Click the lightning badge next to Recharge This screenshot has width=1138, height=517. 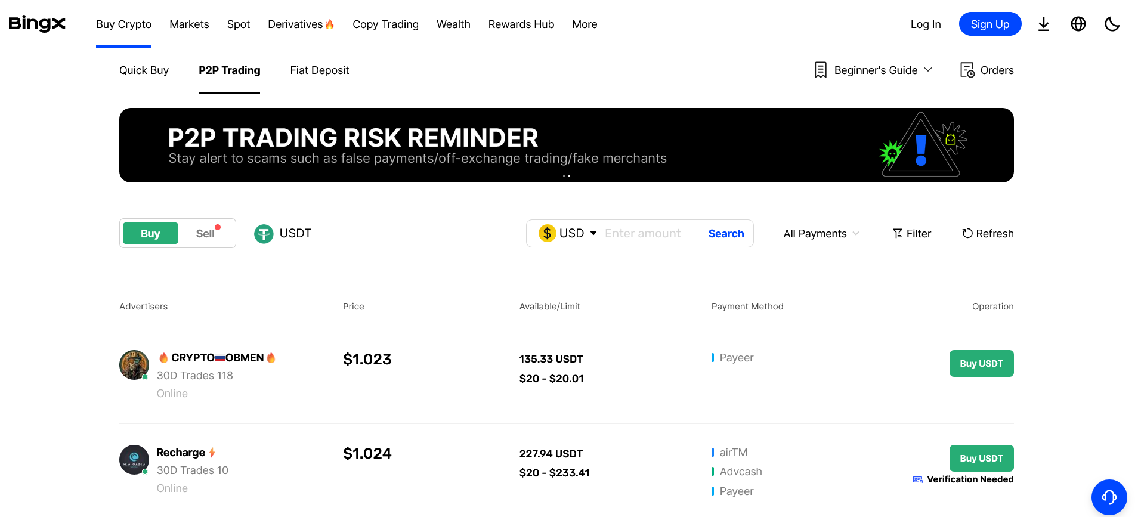coord(212,453)
